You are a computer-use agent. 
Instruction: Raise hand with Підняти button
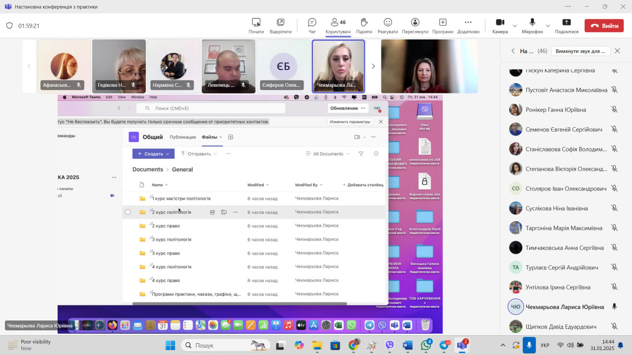364,26
